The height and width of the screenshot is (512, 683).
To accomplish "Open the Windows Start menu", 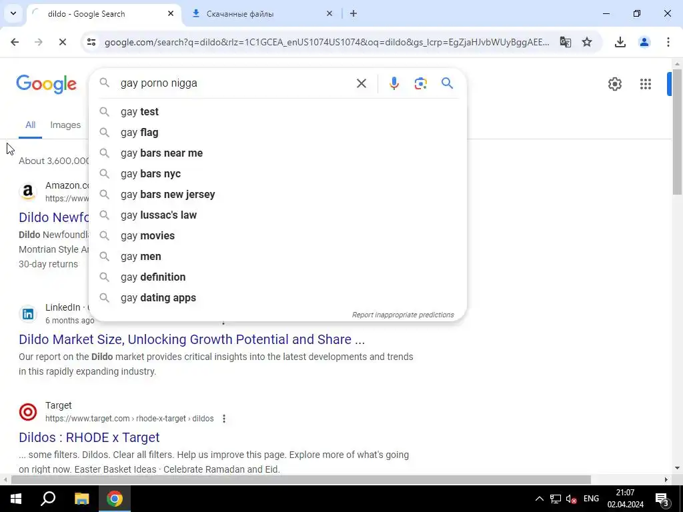I will point(16,499).
